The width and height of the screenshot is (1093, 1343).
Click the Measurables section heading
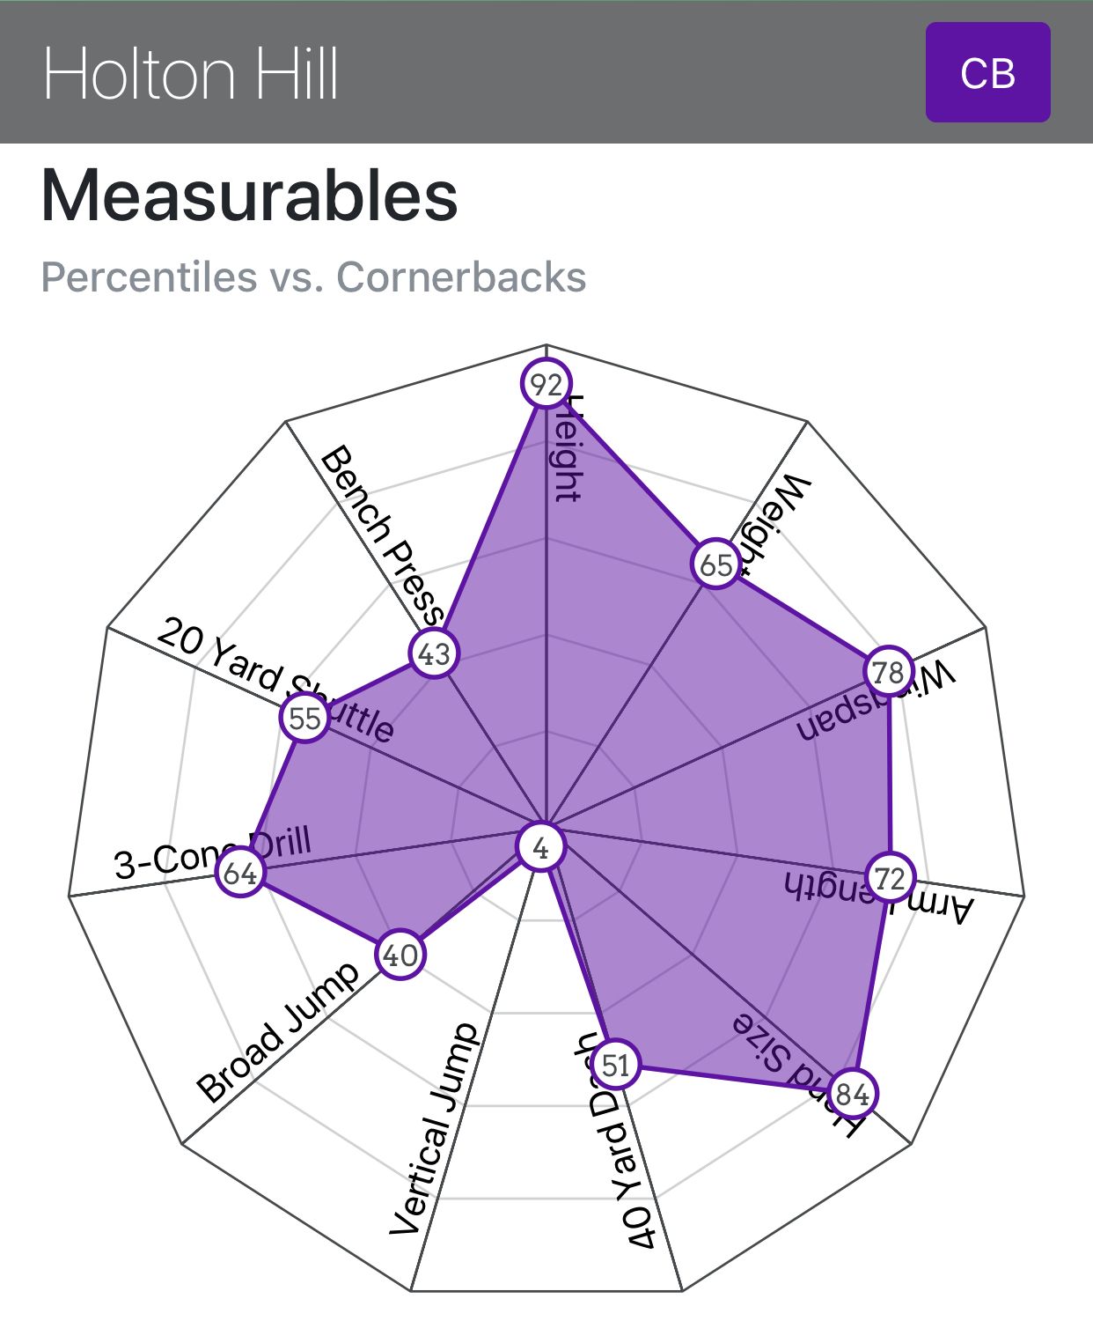(x=250, y=196)
